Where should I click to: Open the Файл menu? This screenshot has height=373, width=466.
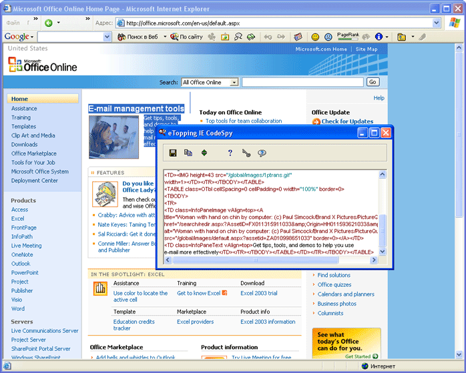click(13, 23)
